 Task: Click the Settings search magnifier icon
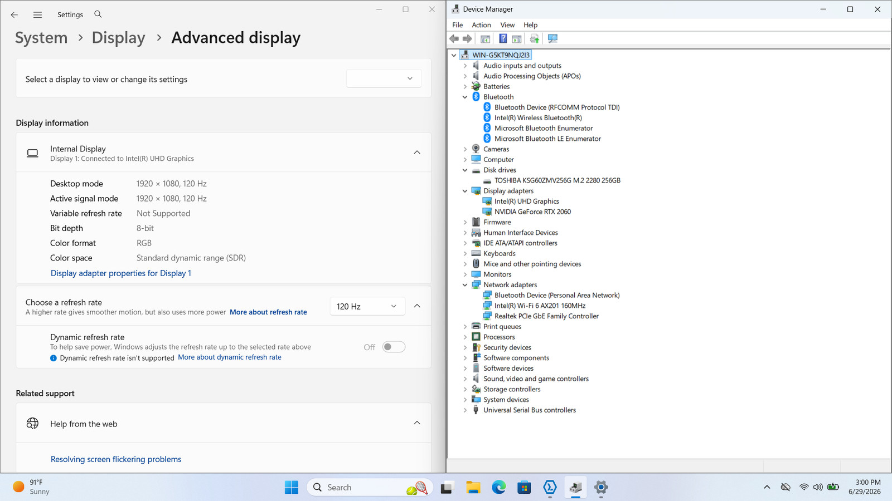[x=98, y=14]
